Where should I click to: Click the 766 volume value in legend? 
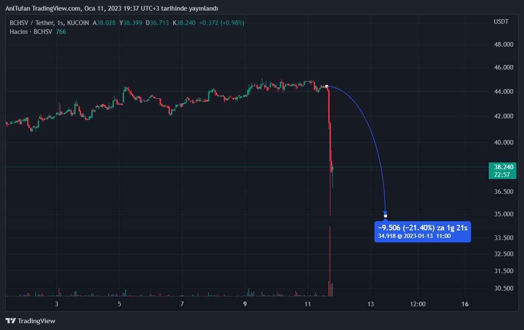(61, 31)
